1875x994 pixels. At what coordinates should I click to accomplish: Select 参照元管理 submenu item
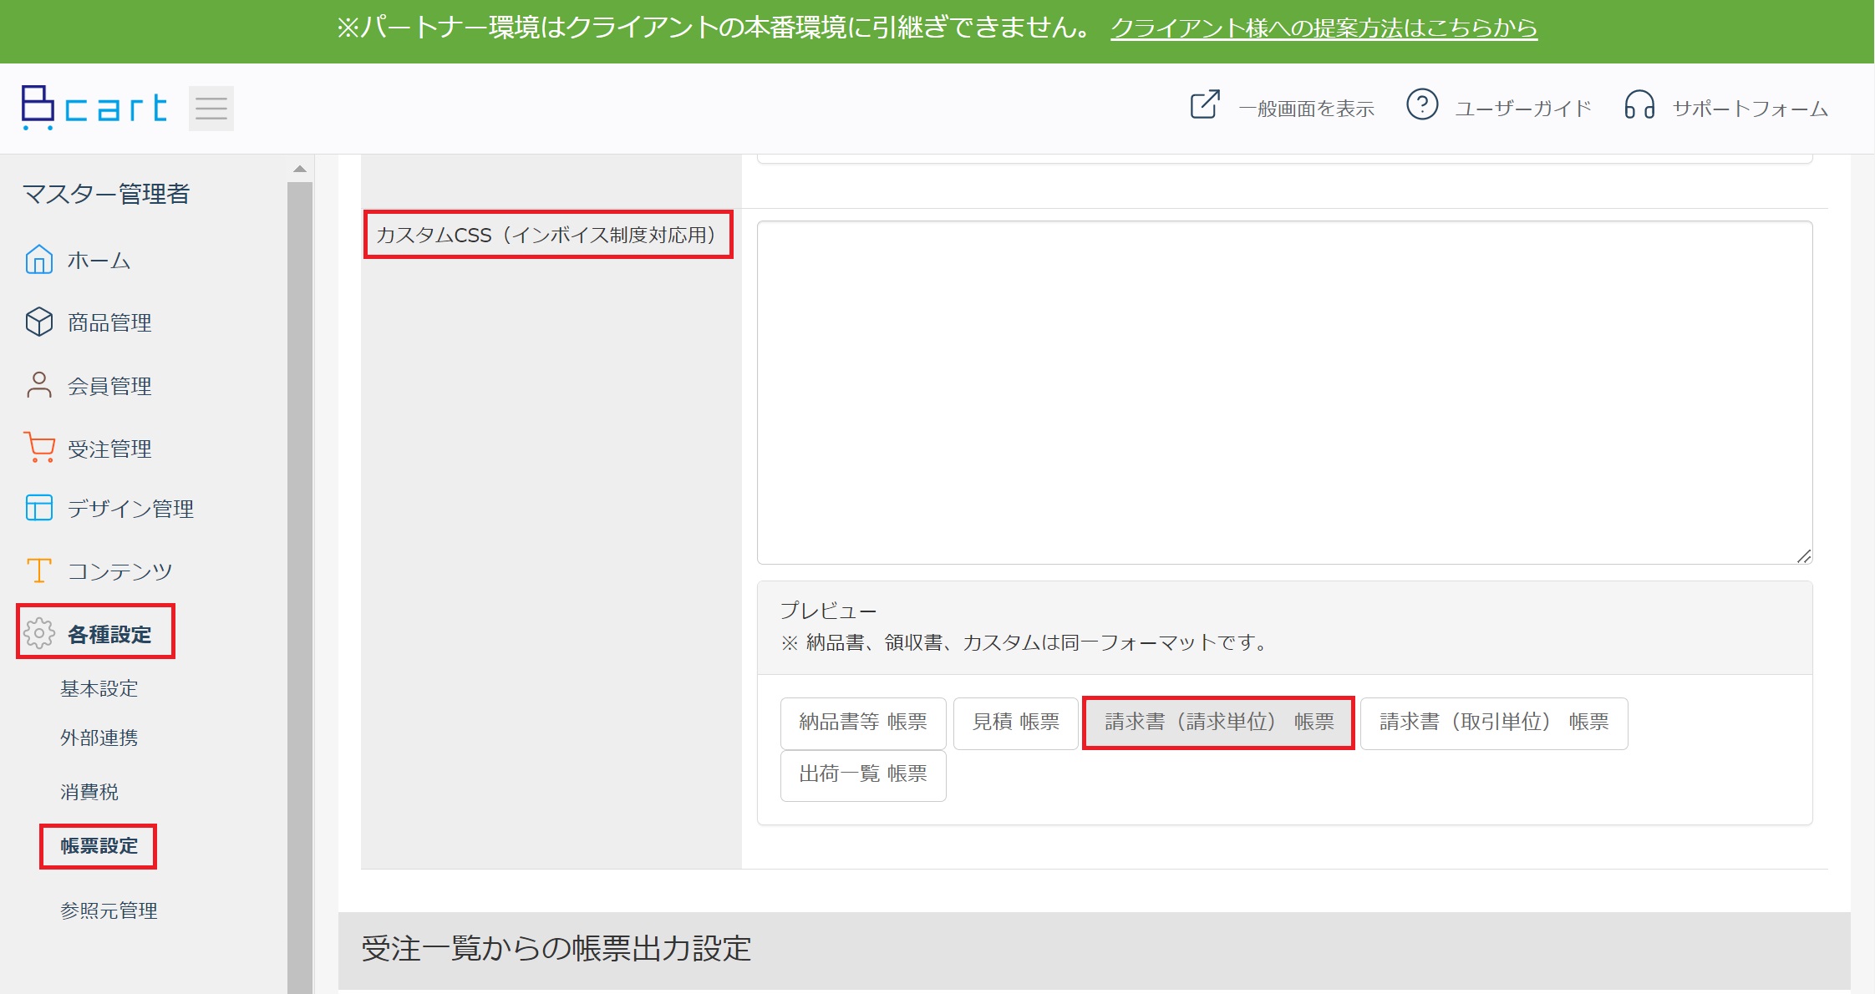click(109, 910)
